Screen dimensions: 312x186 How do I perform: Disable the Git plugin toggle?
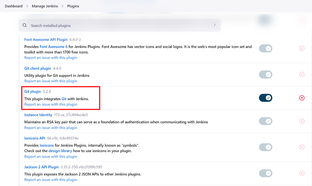[266, 98]
